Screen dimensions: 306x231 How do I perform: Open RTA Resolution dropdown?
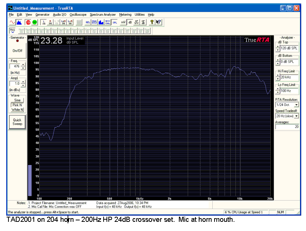[x=296, y=105]
